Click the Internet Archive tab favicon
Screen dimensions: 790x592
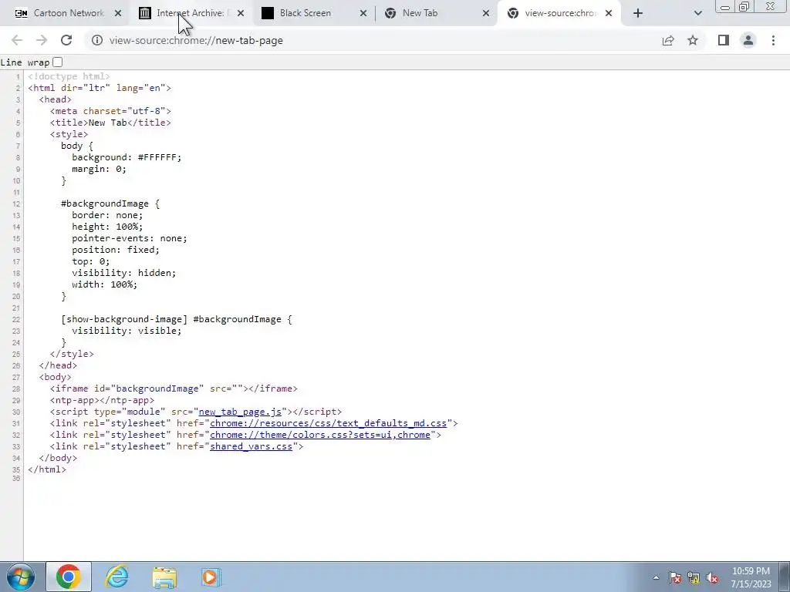pos(144,13)
